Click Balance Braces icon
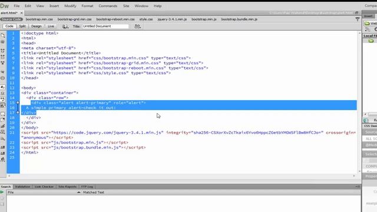The width and height of the screenshot is (377, 212). 2,78
